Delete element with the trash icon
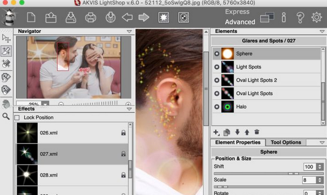 [x=257, y=132]
